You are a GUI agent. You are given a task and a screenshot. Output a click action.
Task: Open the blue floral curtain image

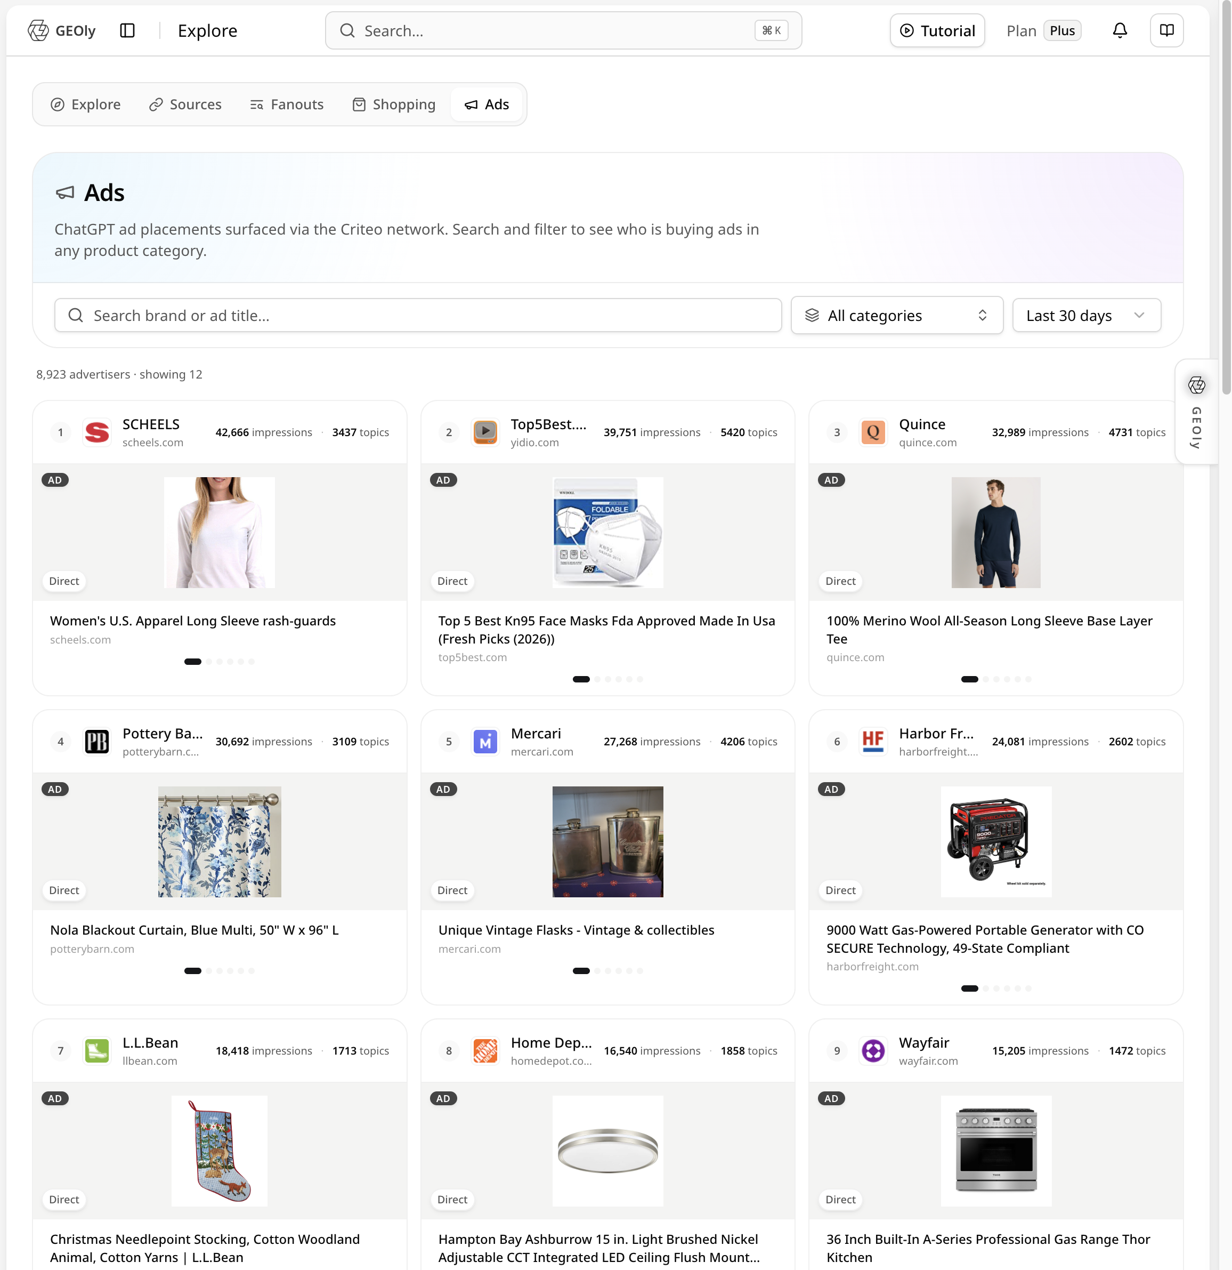point(219,842)
